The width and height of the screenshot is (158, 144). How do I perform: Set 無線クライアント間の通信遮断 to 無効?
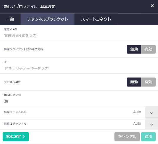point(134,49)
